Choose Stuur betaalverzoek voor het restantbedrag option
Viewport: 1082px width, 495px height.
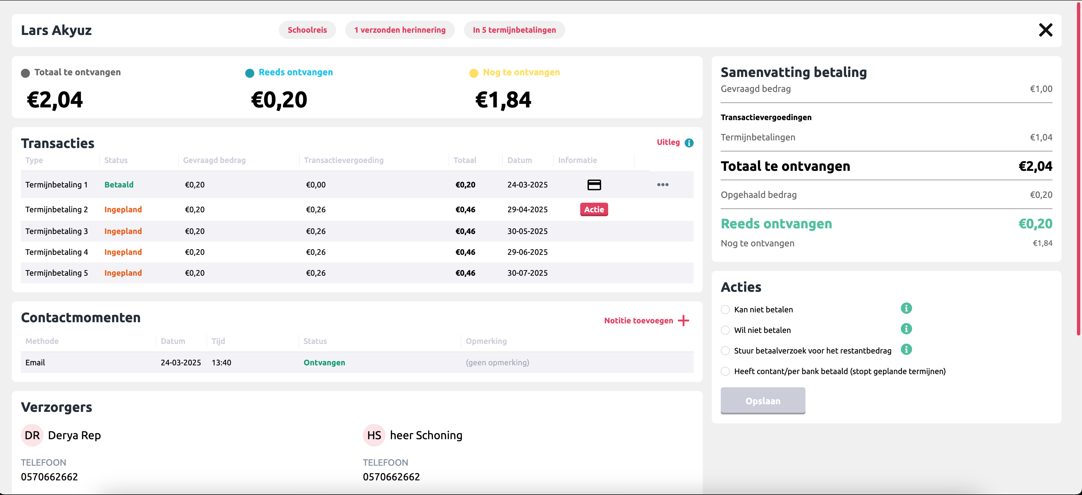tap(725, 351)
